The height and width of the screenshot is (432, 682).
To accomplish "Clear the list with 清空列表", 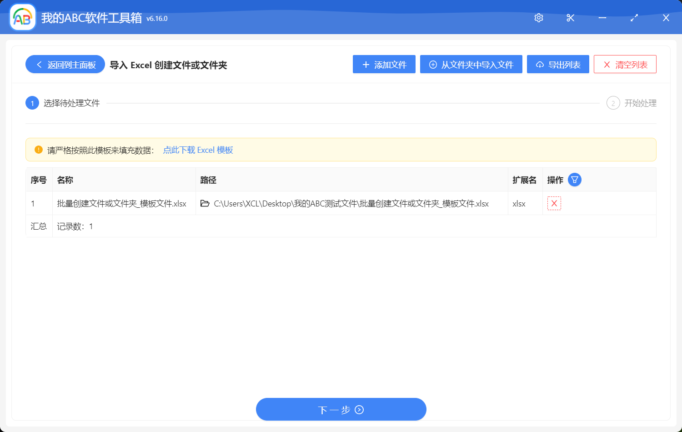I will (x=625, y=64).
